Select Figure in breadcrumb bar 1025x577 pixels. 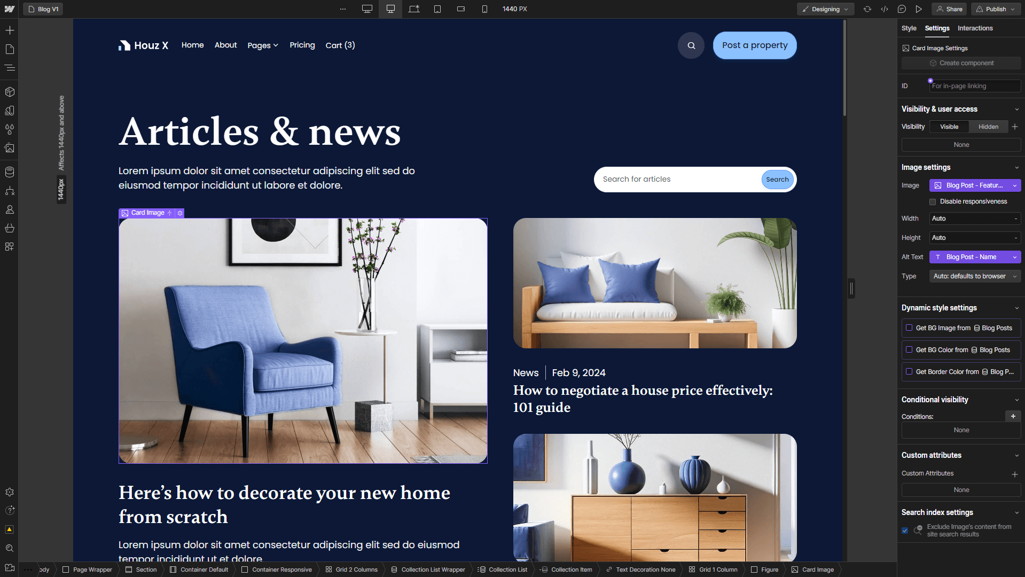[x=764, y=570]
